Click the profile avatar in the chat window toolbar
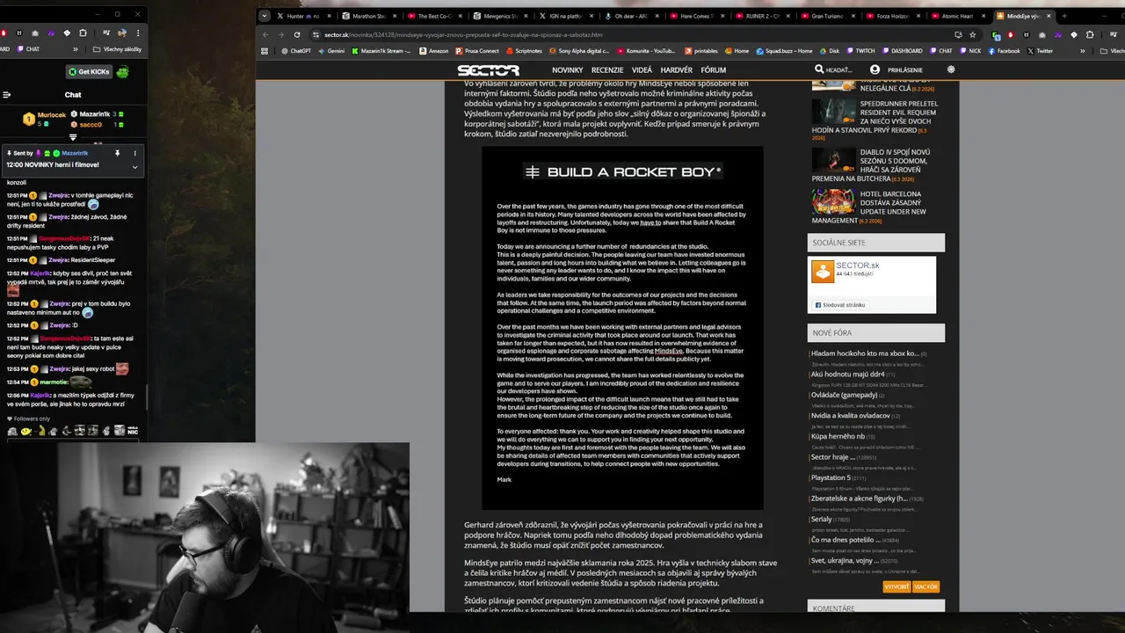The width and height of the screenshot is (1125, 633). coord(122,33)
